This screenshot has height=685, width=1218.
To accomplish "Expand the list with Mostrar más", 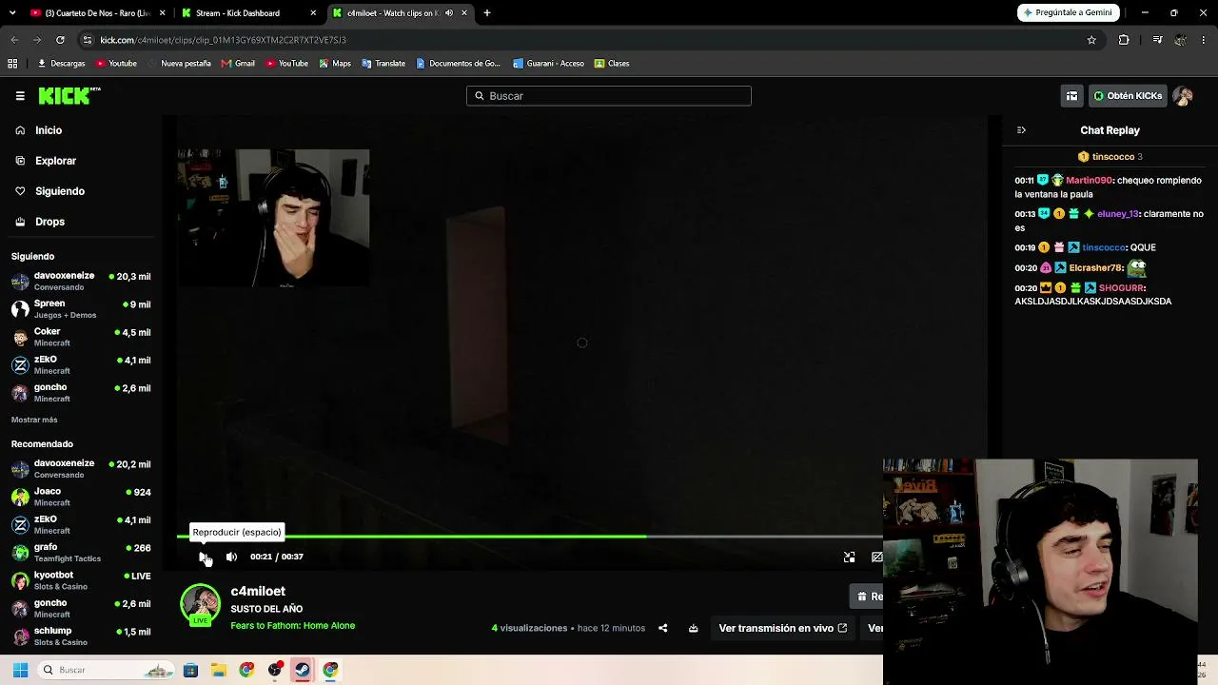I will tap(34, 420).
